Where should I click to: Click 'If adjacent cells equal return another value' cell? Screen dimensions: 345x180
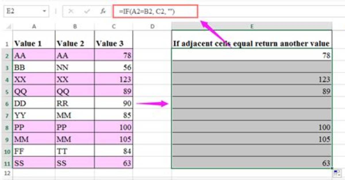coord(252,40)
